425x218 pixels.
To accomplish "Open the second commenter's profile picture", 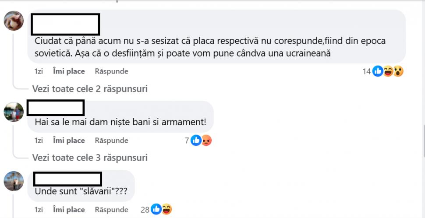I will click(14, 112).
